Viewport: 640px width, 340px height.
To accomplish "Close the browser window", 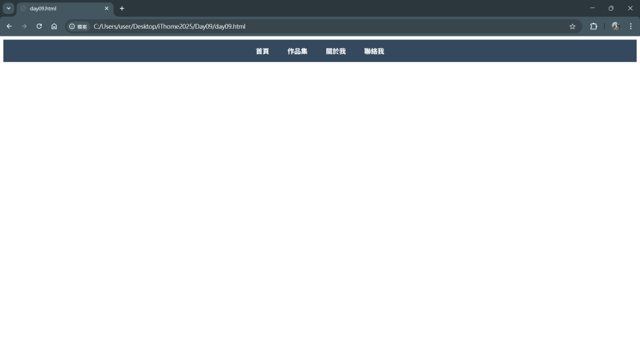I will [x=630, y=8].
